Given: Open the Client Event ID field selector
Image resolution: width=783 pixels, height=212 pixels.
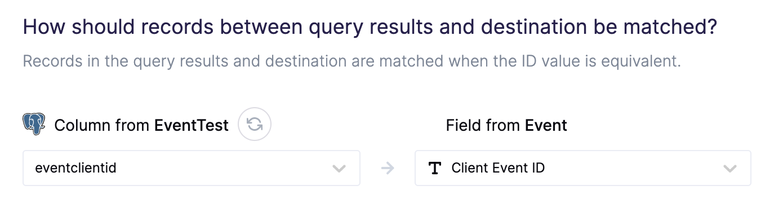Looking at the screenshot, I should (583, 168).
